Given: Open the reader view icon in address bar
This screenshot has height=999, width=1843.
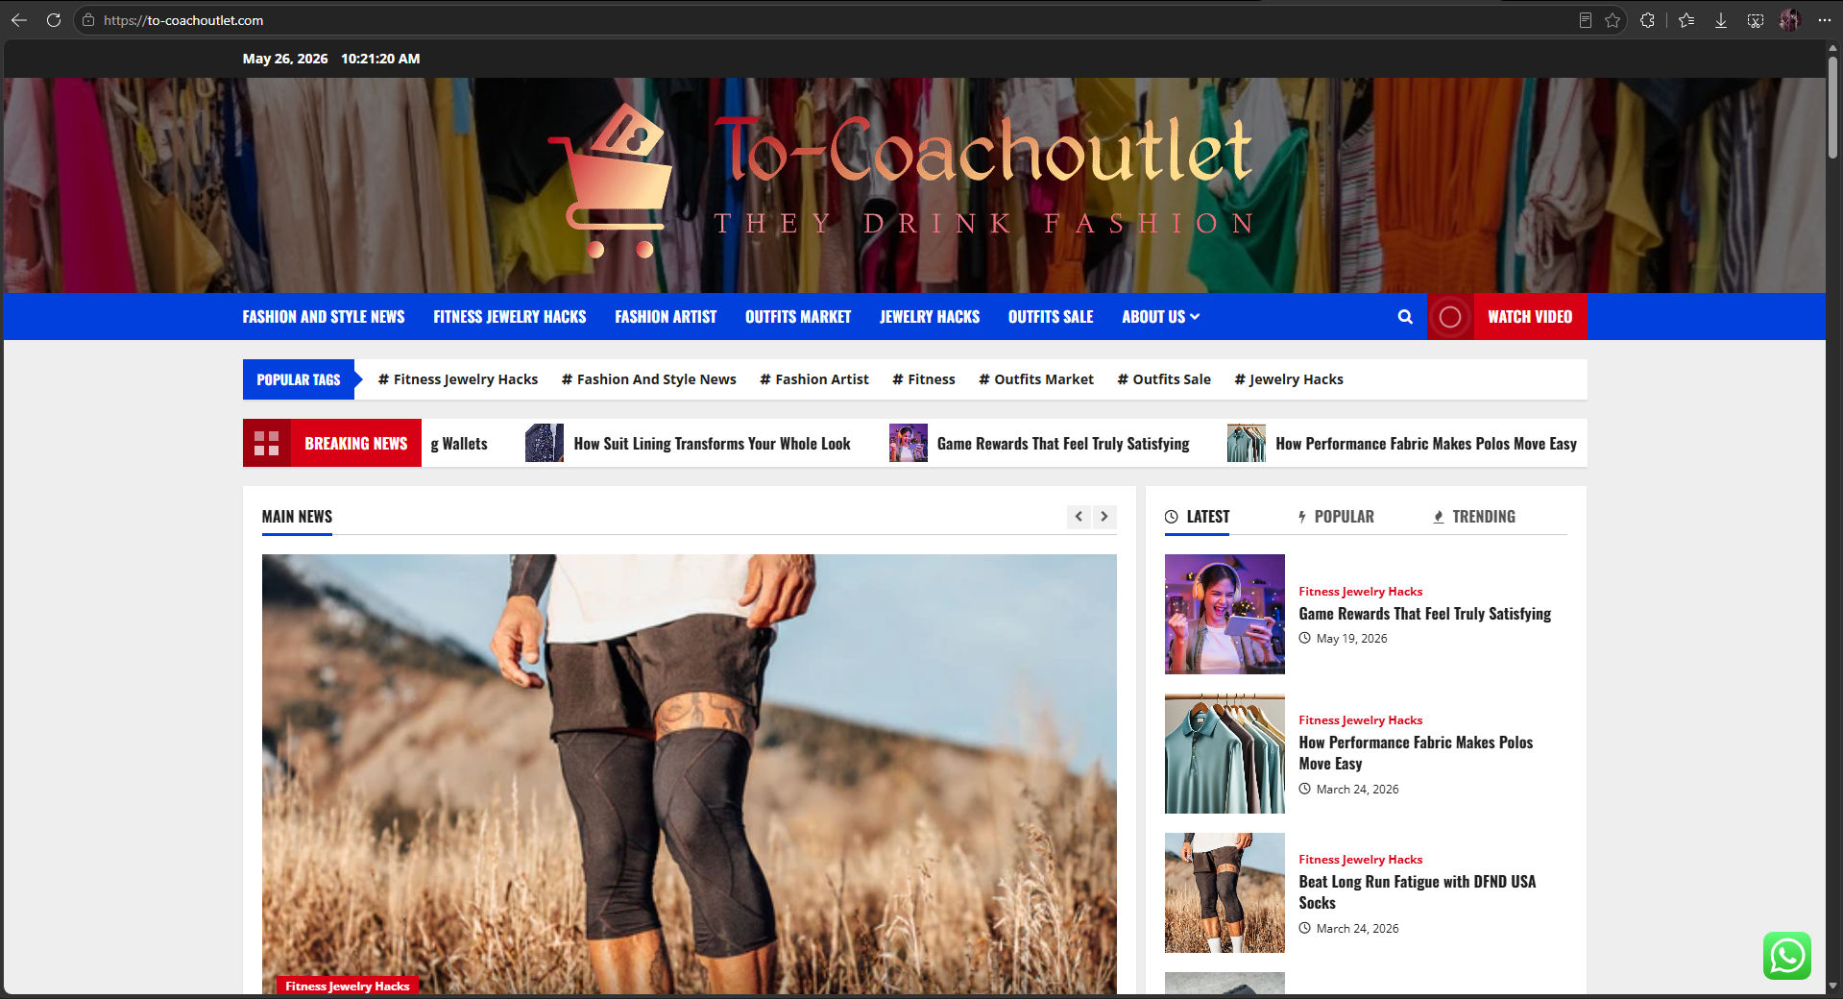Looking at the screenshot, I should click(1585, 20).
